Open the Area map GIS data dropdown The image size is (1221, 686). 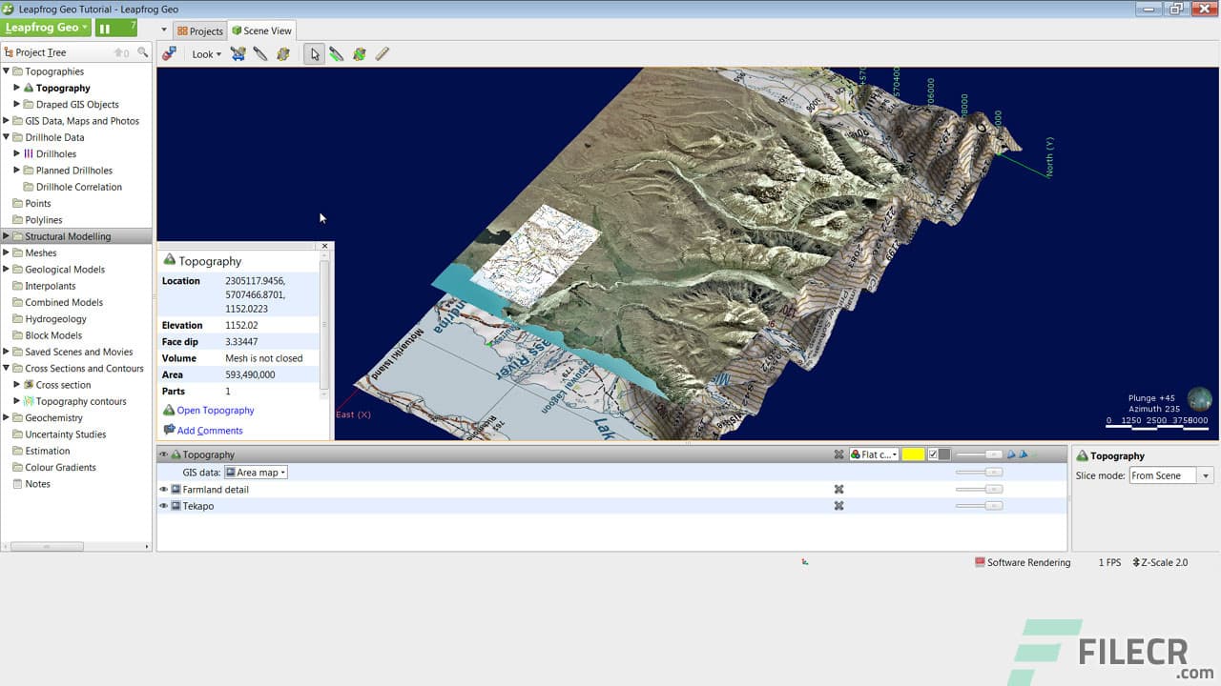click(x=254, y=472)
